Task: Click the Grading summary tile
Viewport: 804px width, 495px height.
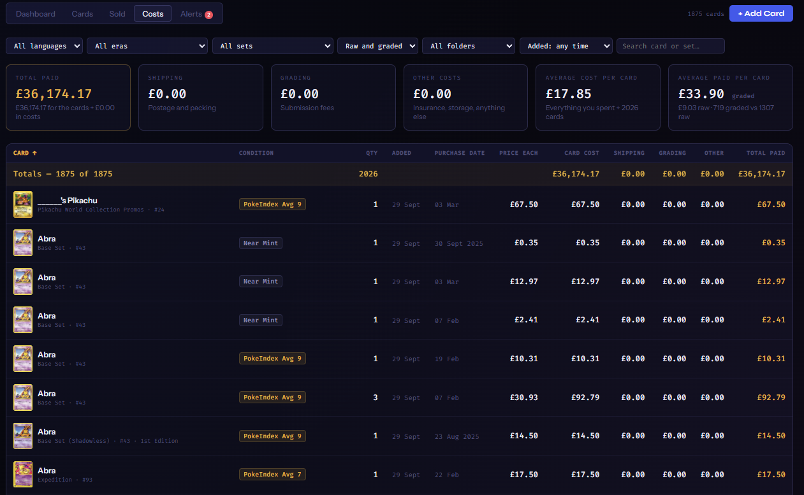Action: 333,97
